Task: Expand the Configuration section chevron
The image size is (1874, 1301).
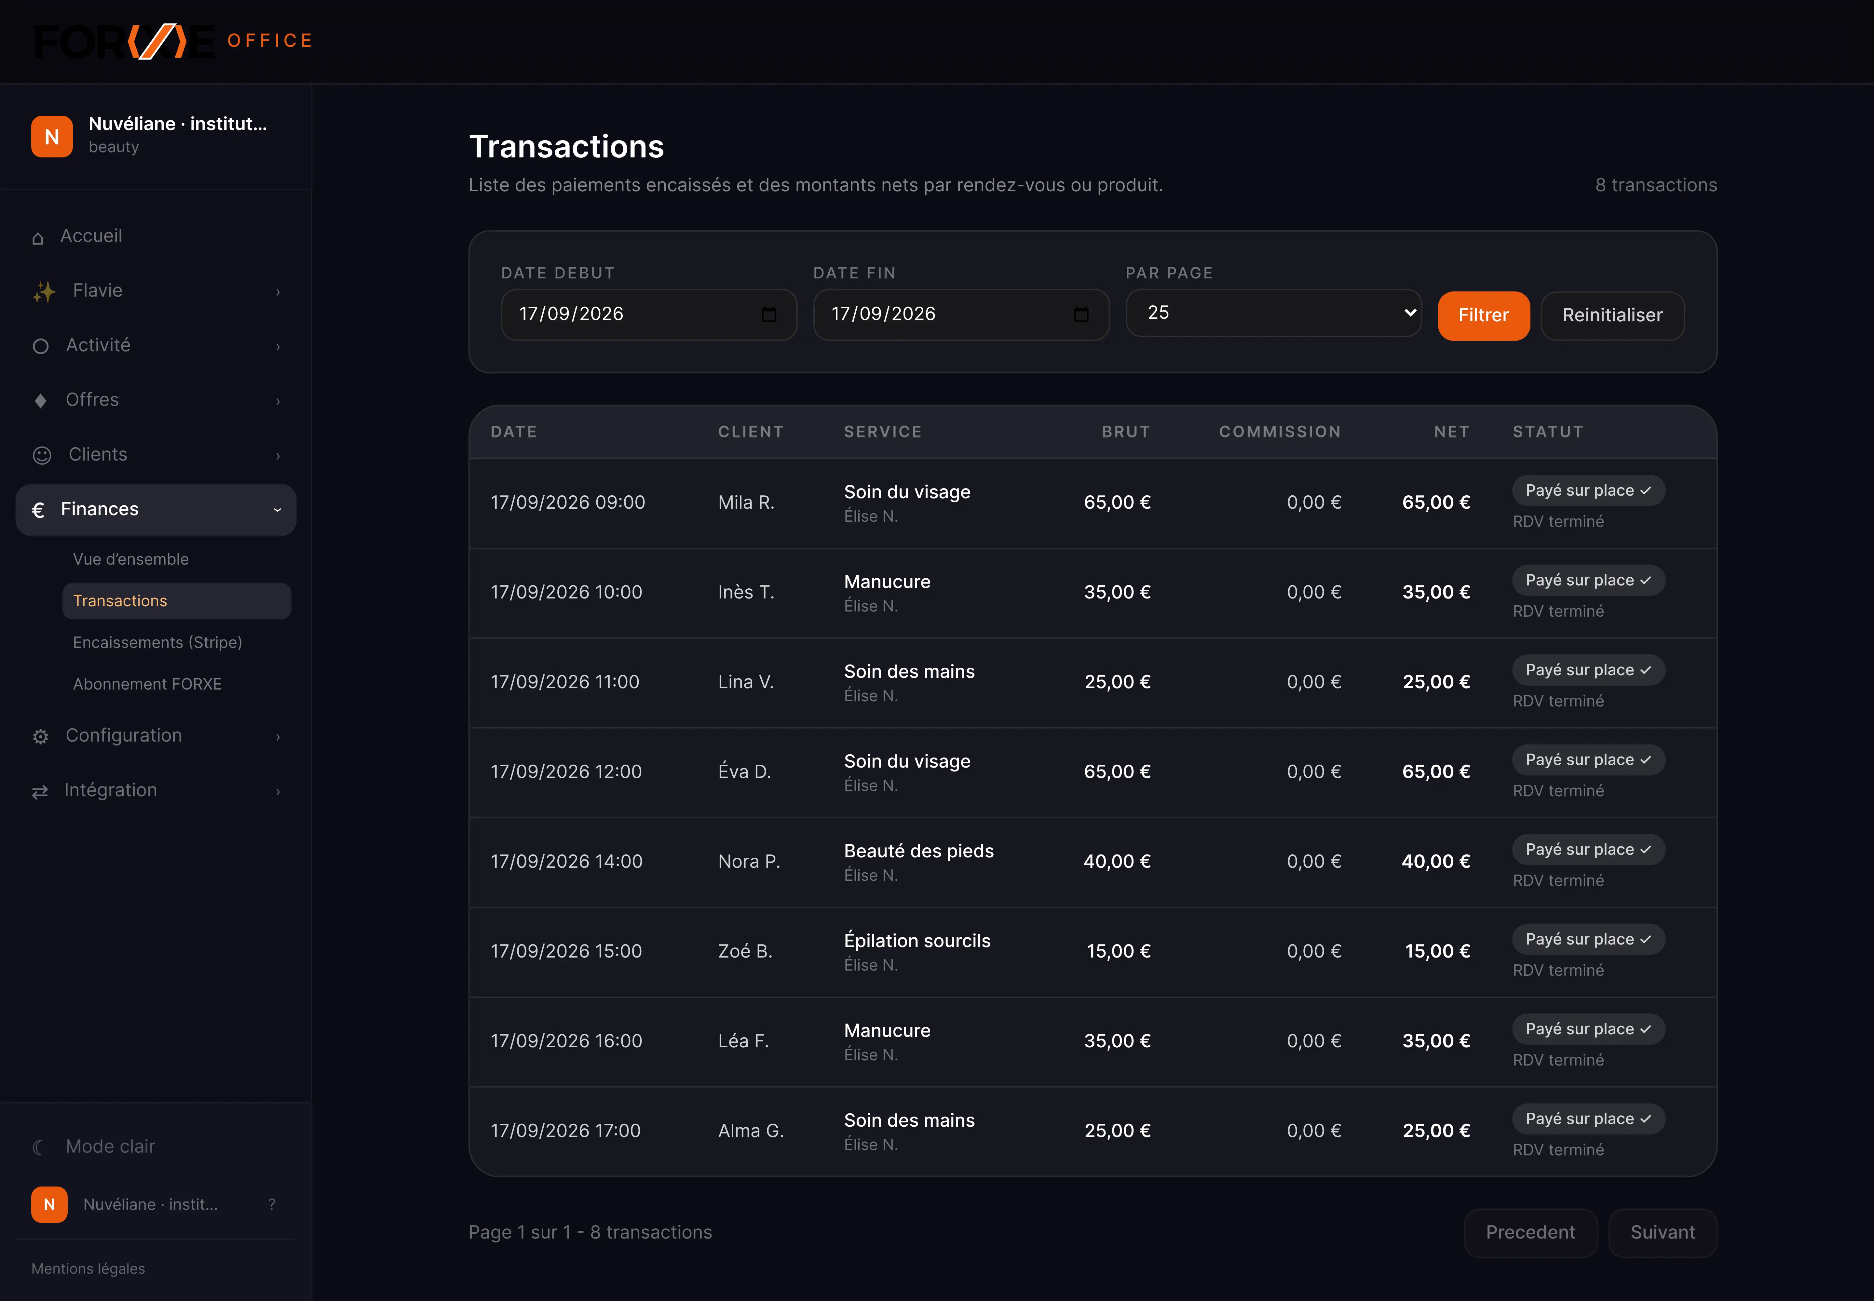Action: 278,737
